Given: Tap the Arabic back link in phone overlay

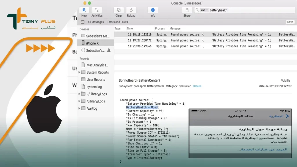Looking at the screenshot, I should (x=279, y=116).
